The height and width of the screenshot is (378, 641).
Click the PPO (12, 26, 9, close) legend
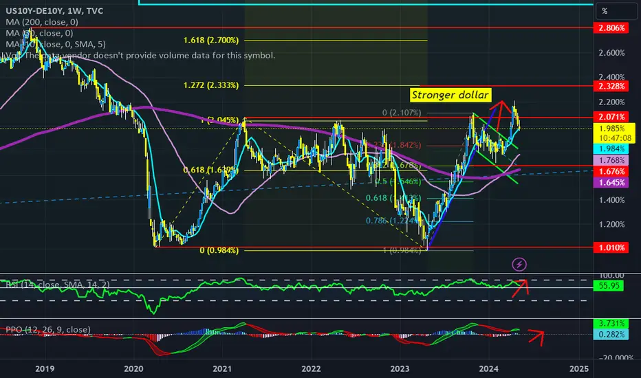48,329
